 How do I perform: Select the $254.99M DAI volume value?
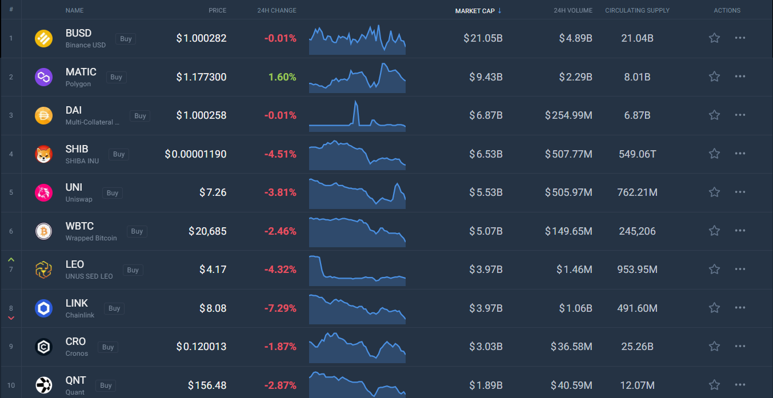(568, 115)
